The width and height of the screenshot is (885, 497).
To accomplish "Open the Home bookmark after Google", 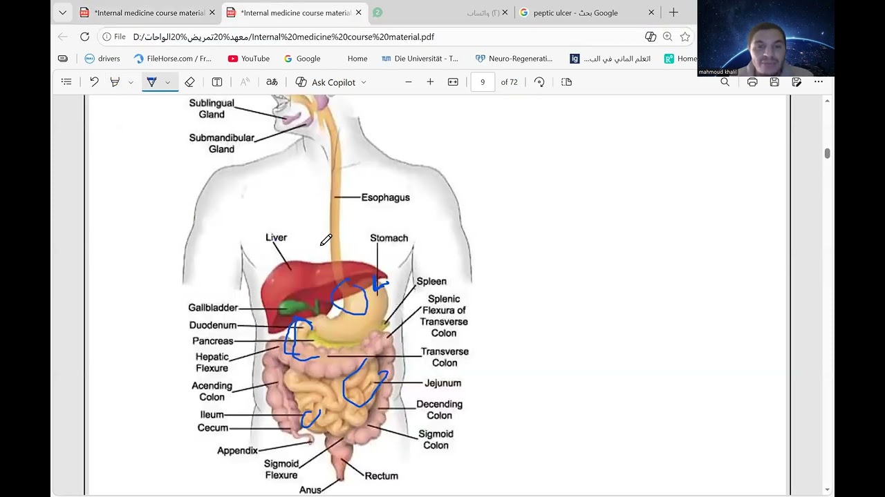I will point(357,59).
